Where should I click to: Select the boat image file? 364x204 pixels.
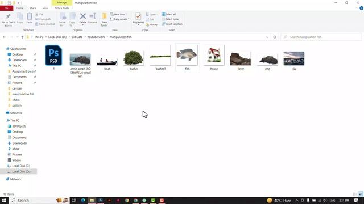pos(107,61)
